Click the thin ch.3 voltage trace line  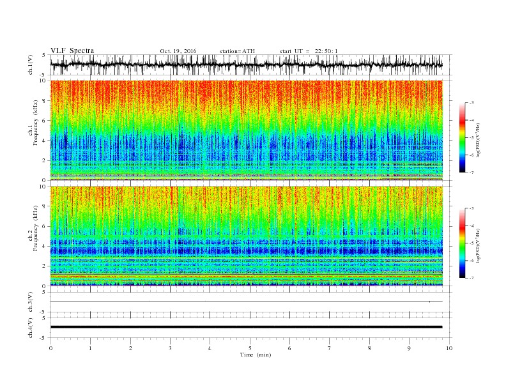[246, 302]
